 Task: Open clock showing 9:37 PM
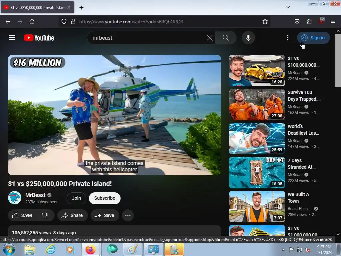click(324, 250)
